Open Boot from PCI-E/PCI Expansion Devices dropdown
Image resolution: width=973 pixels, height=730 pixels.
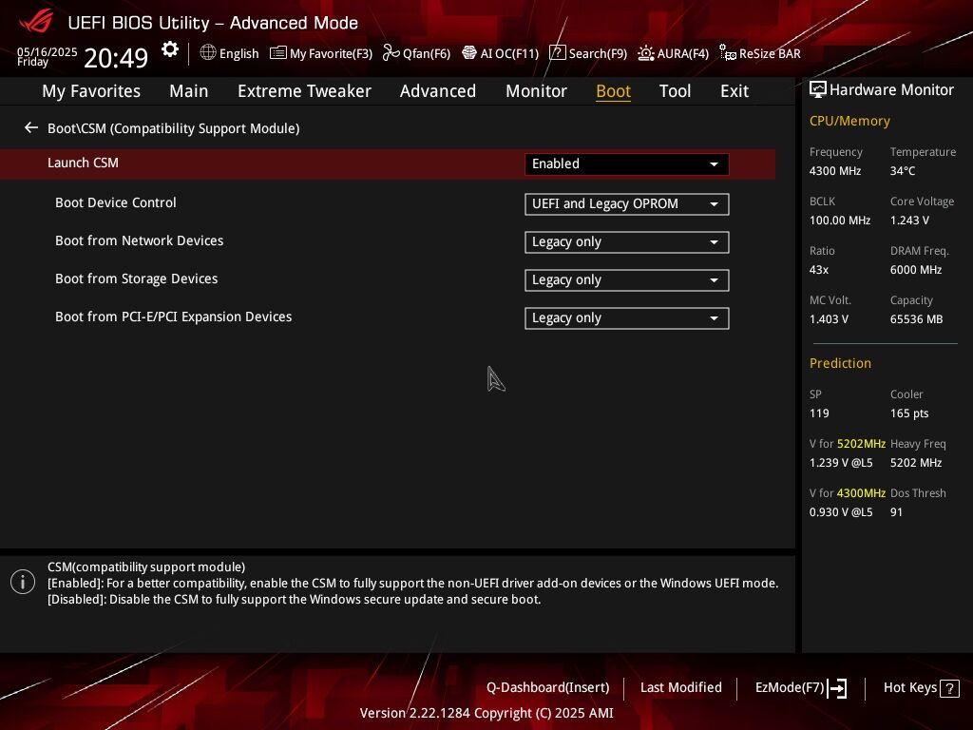pyautogui.click(x=627, y=317)
